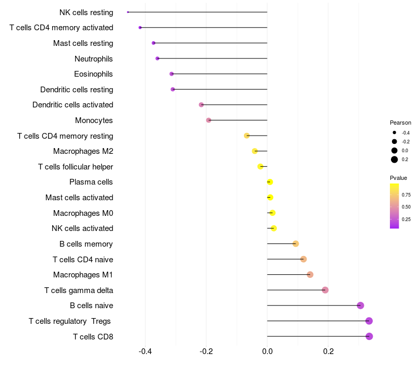Image resolution: width=417 pixels, height=365 pixels.
Task: Click the Neutrophils purple dot
Action: pyautogui.click(x=157, y=58)
